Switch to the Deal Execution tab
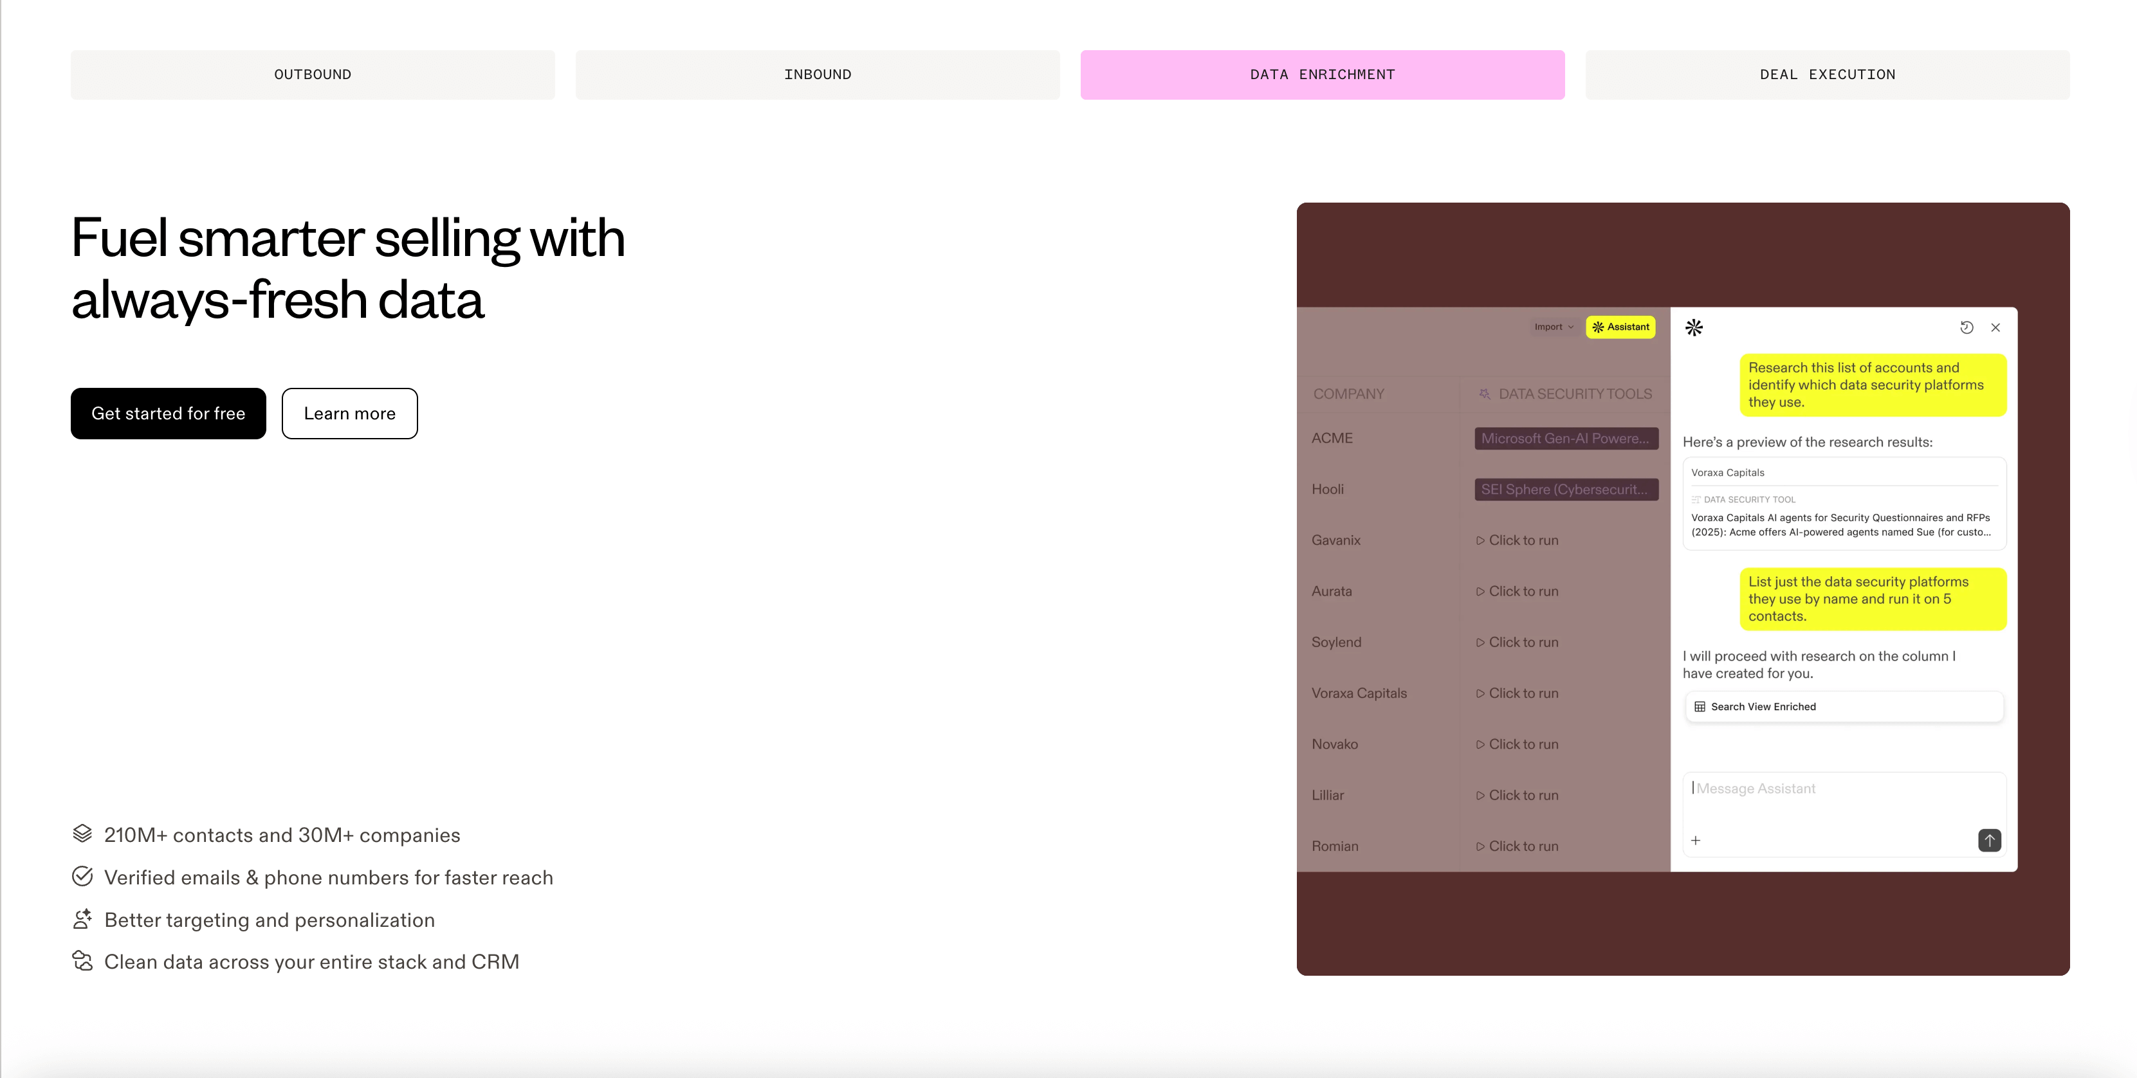This screenshot has height=1078, width=2137. tap(1827, 74)
